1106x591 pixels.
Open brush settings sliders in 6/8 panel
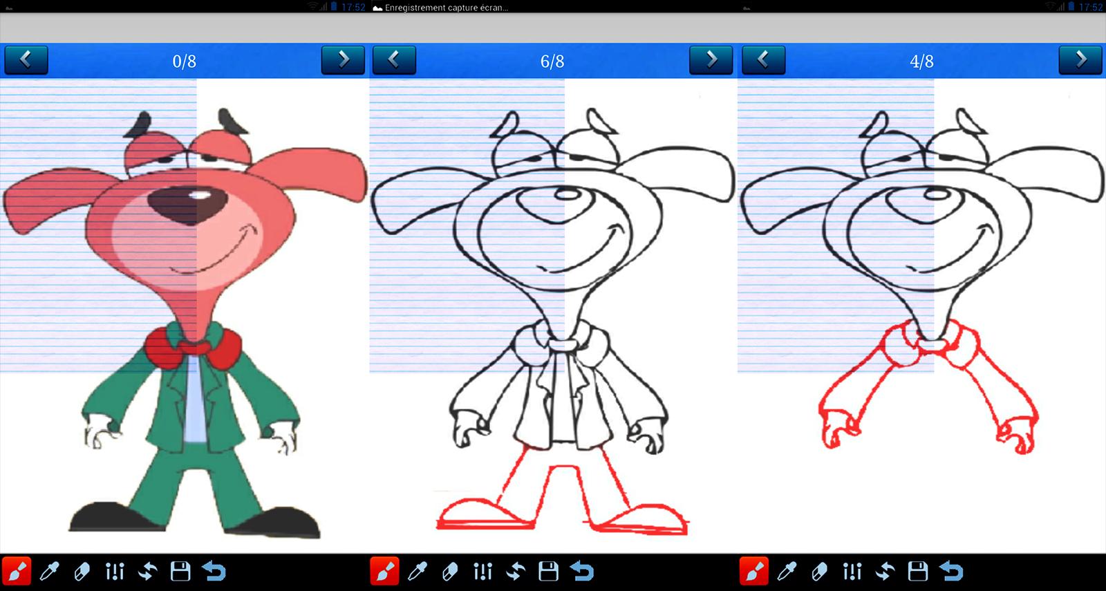(482, 572)
